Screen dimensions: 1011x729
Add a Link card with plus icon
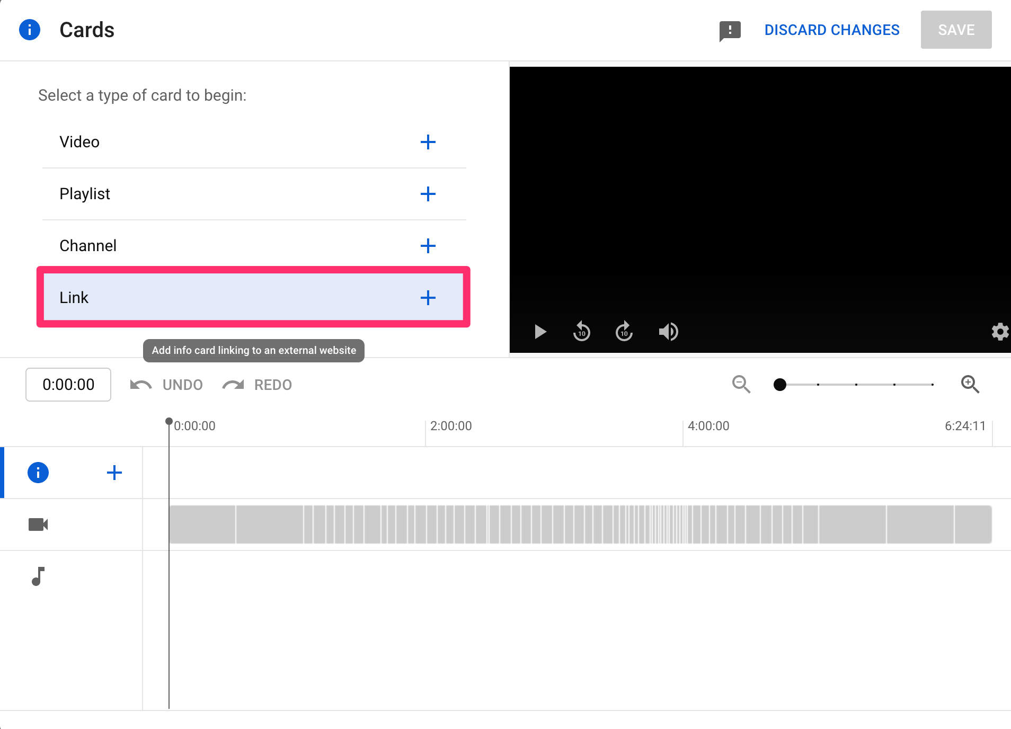click(428, 298)
